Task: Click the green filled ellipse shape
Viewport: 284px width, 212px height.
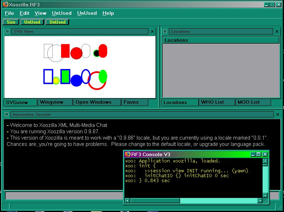Action: (x=103, y=76)
